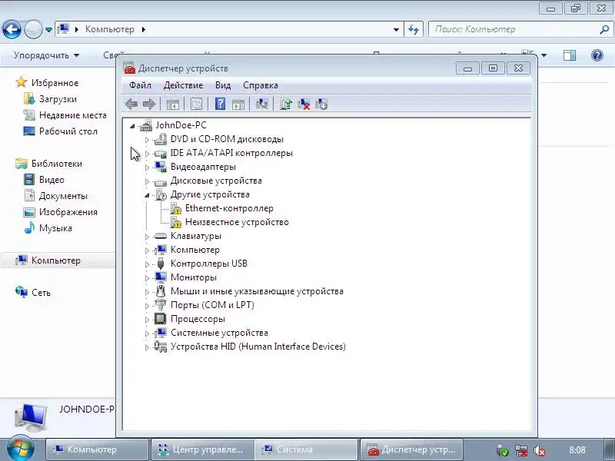
Task: Collapse Другие устройства node
Action: 147,195
